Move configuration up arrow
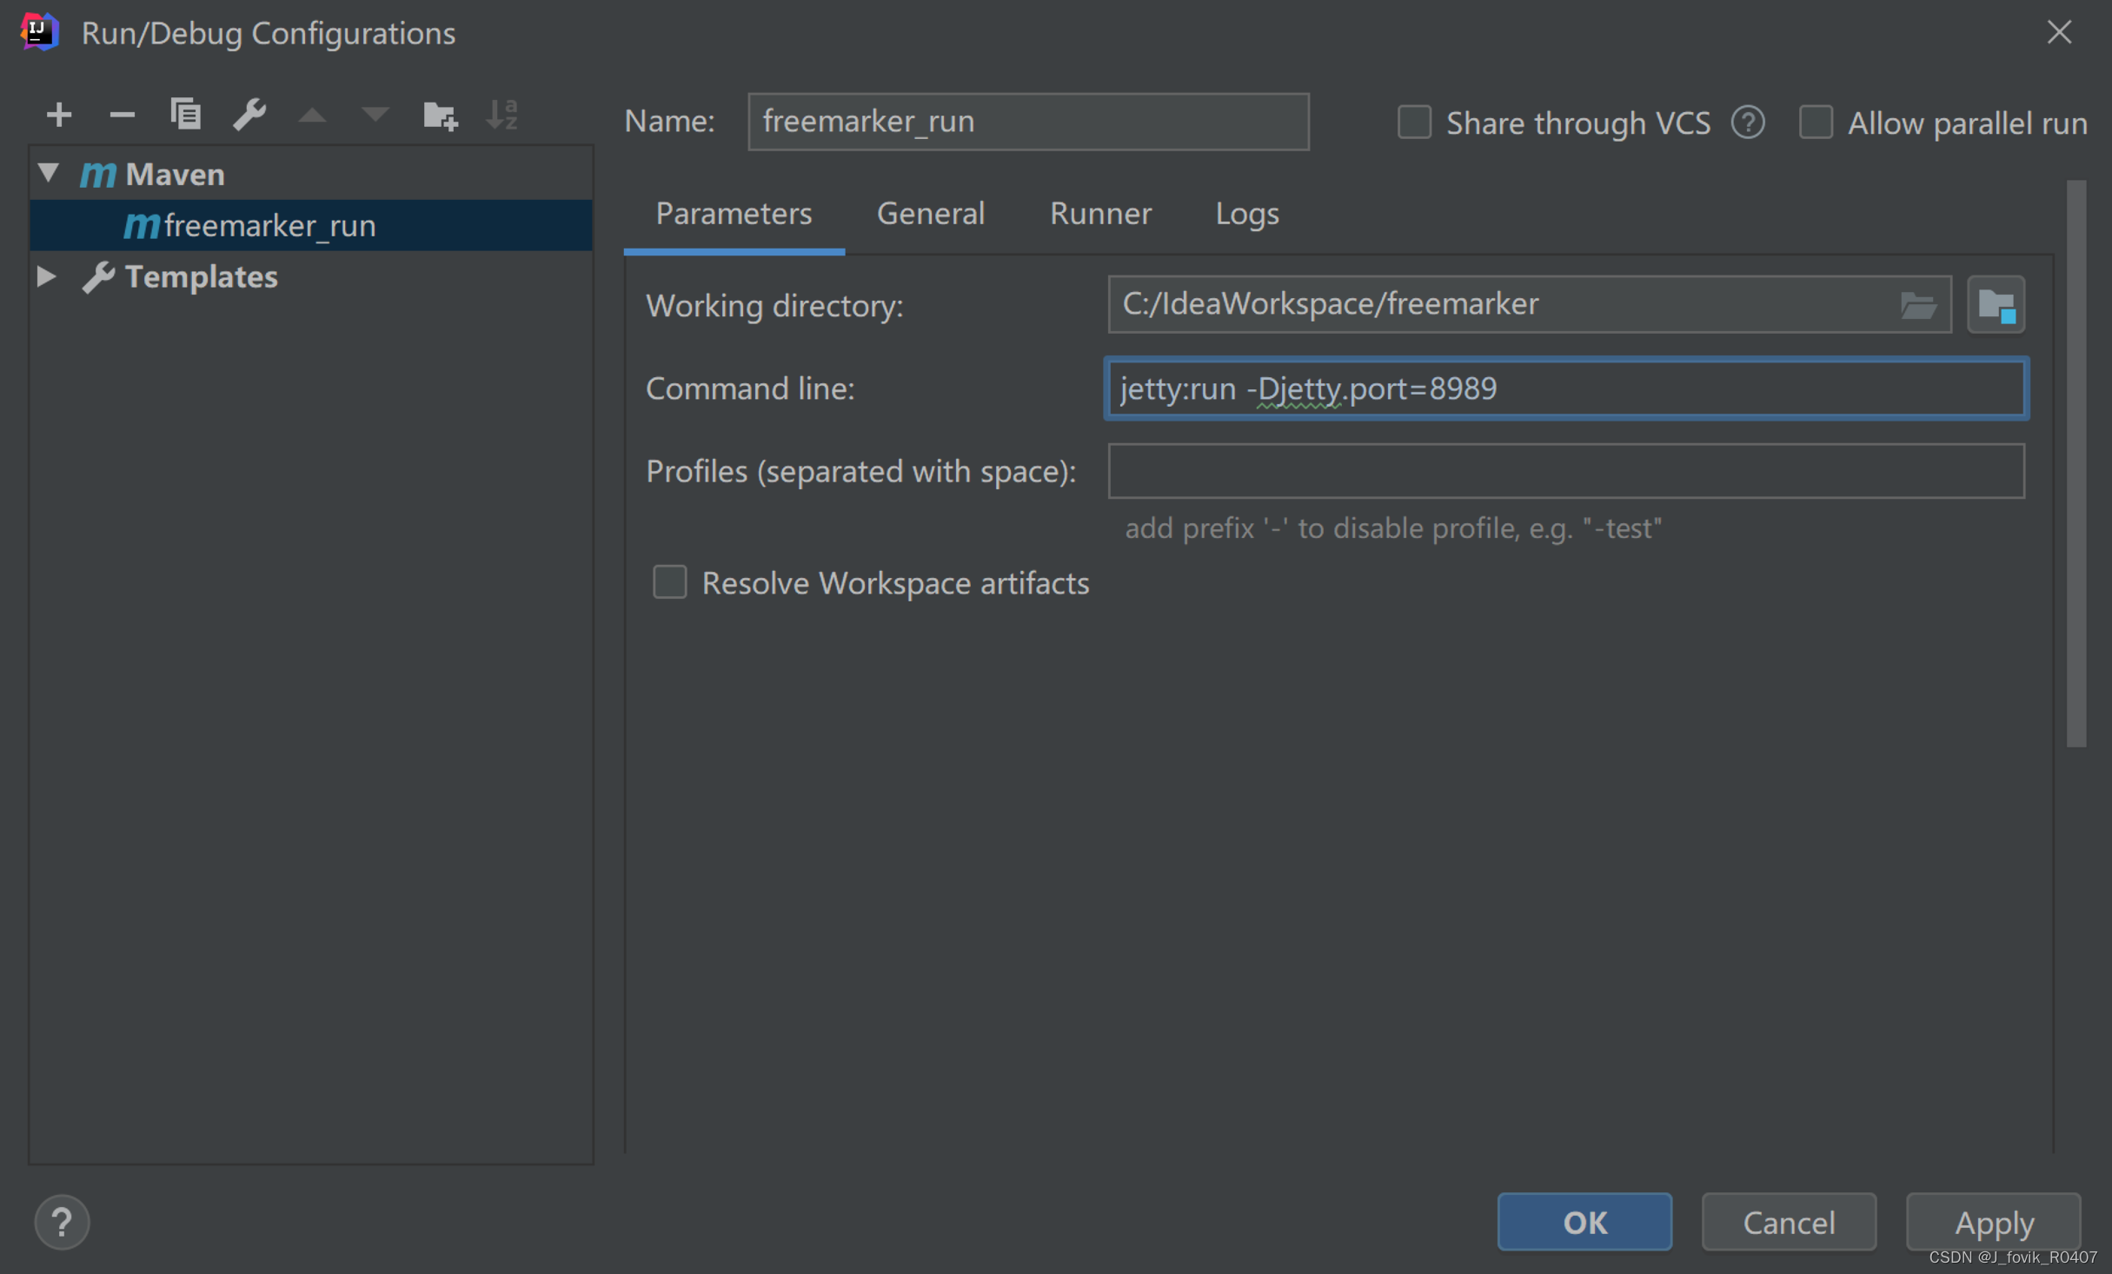Screen dimensions: 2112x1274 click(x=312, y=115)
